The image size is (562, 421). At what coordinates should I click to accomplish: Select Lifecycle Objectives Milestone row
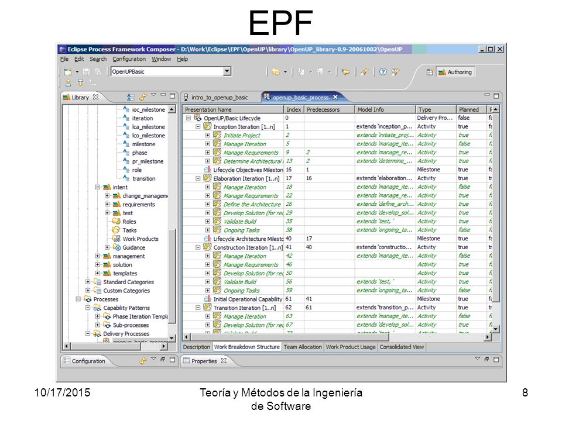pyautogui.click(x=337, y=170)
